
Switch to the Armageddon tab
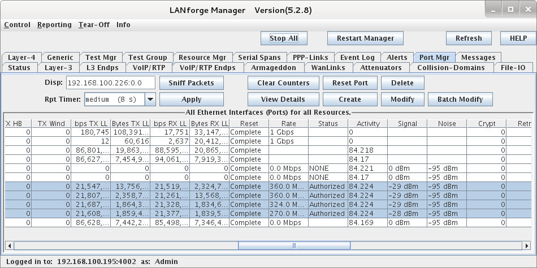click(x=273, y=67)
